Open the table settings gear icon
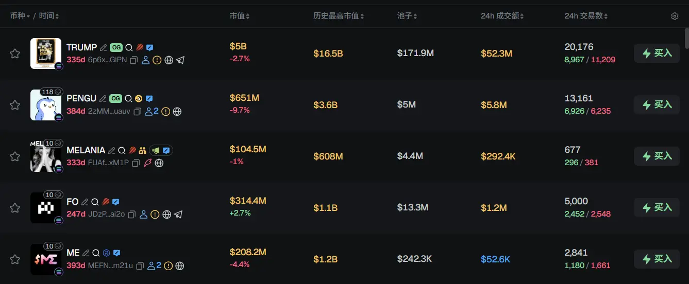689x284 pixels. click(x=675, y=16)
